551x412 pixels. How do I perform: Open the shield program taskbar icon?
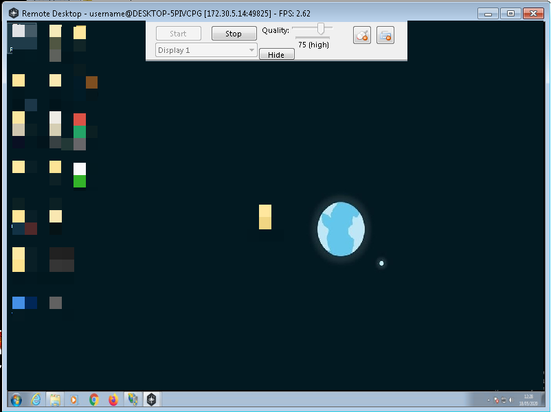click(x=133, y=400)
